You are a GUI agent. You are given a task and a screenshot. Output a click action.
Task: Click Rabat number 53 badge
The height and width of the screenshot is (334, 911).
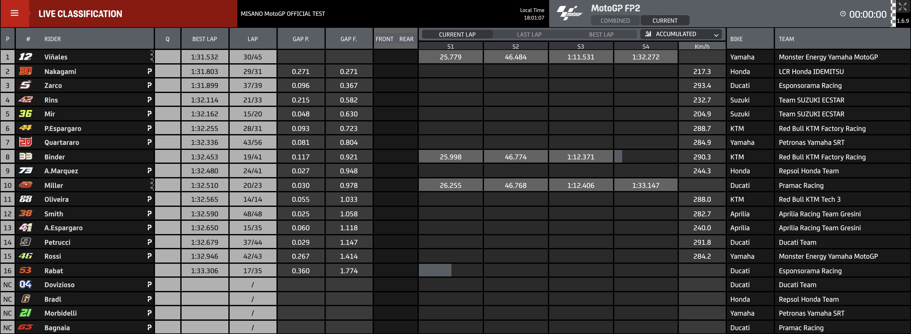[x=25, y=270]
